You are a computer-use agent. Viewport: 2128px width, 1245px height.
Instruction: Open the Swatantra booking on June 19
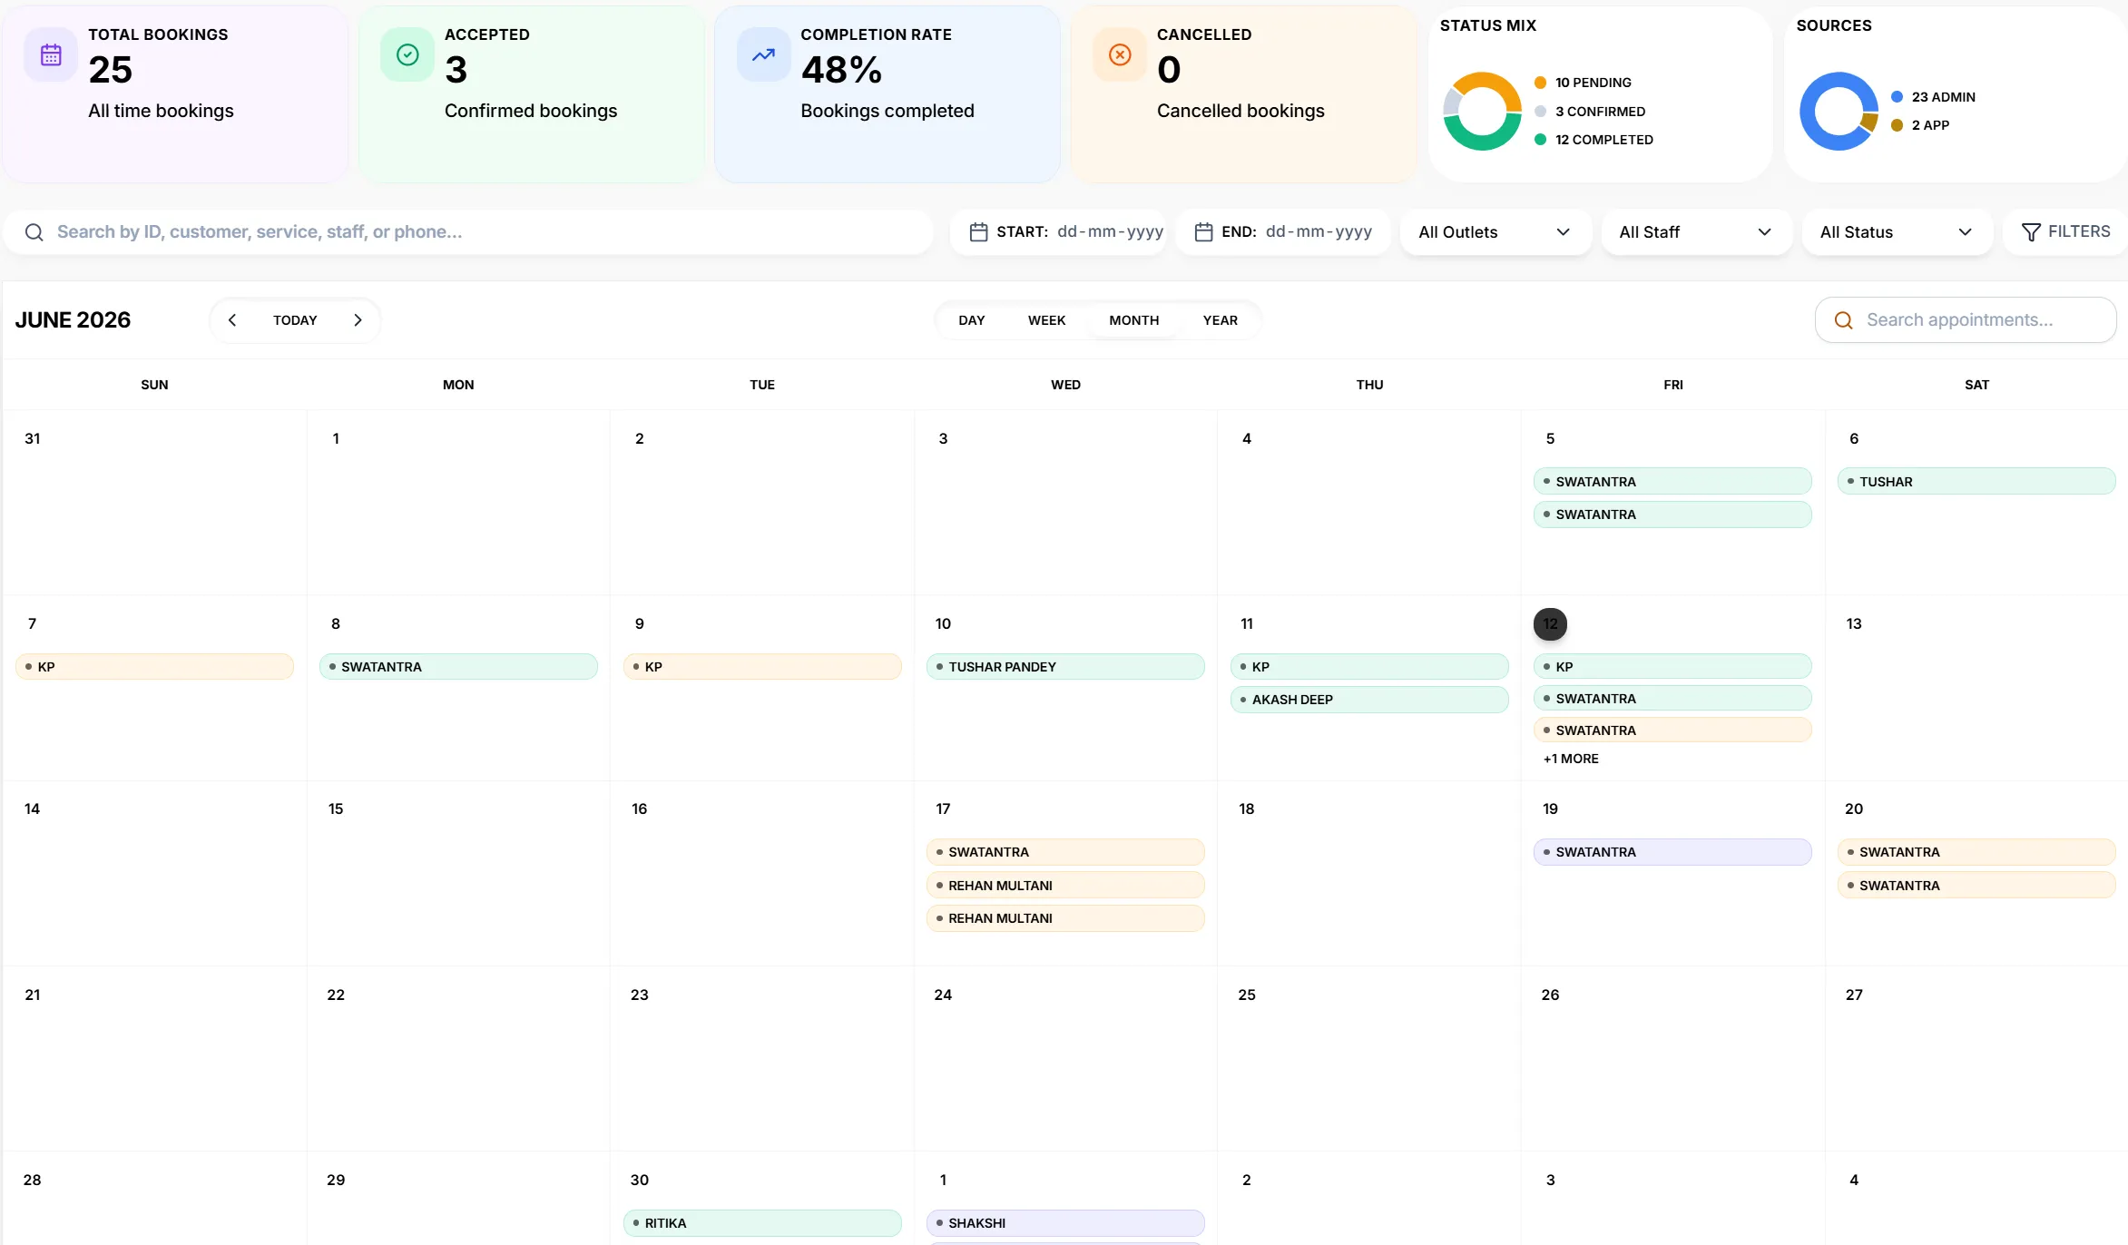[x=1672, y=852]
